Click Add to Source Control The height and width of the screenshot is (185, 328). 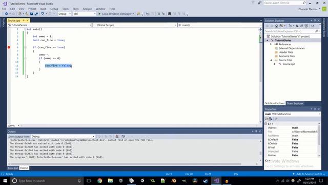click(x=309, y=174)
